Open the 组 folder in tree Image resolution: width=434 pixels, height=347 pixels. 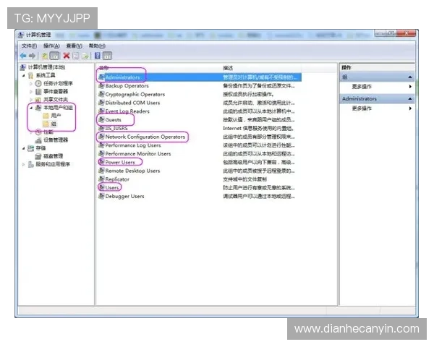tap(54, 124)
